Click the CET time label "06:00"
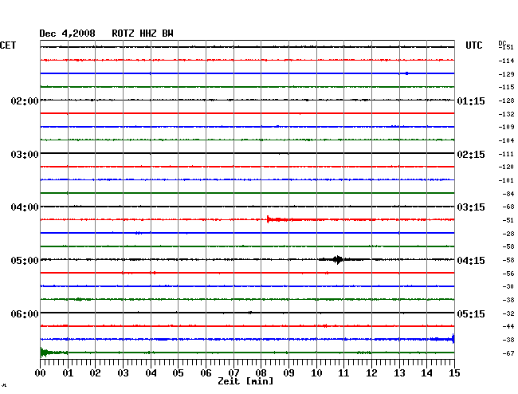The image size is (518, 394). tap(25, 313)
